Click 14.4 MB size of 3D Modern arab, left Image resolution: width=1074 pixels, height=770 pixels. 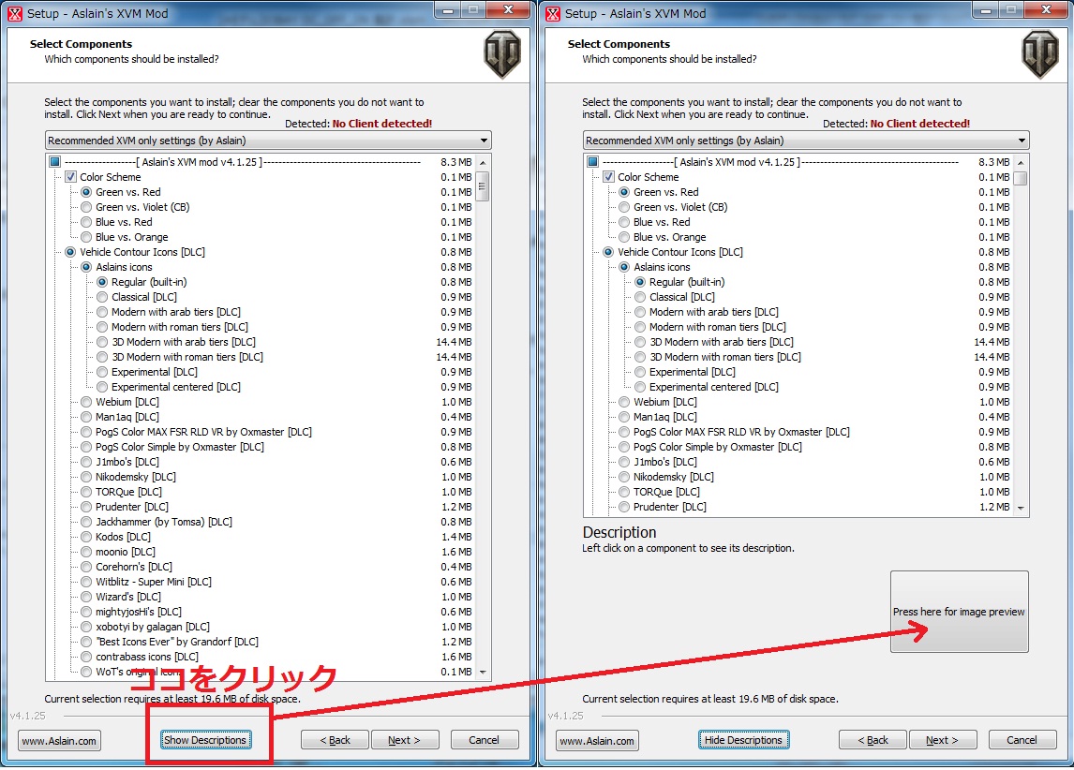click(455, 342)
